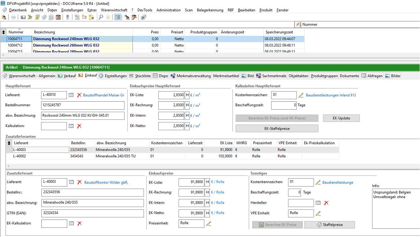Click the article list horizontal scrollbar
The height and width of the screenshot is (237, 420).
[210, 55]
